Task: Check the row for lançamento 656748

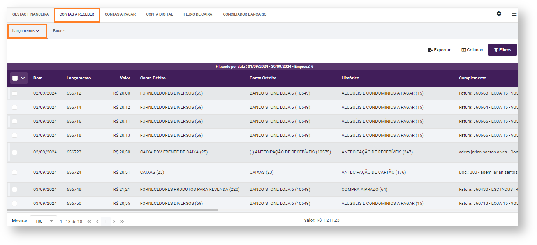Action: [14, 190]
